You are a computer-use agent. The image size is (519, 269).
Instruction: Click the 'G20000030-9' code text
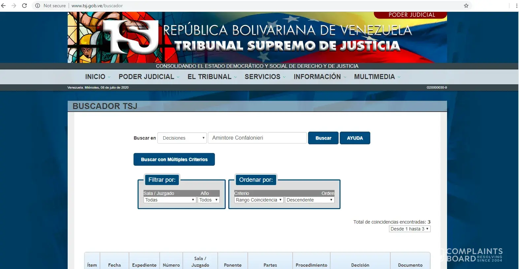tap(437, 88)
